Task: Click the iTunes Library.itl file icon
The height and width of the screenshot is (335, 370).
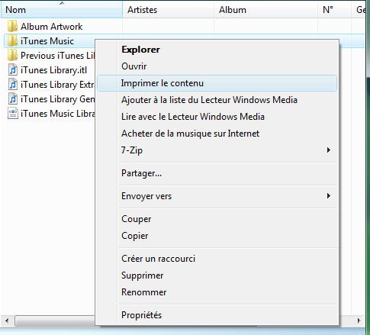Action: pyautogui.click(x=13, y=70)
